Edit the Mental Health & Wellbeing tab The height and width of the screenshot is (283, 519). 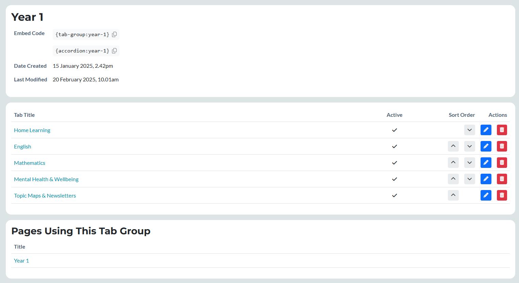pos(486,179)
